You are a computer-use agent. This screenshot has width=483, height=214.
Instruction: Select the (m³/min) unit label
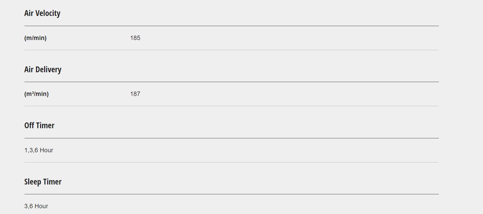click(36, 94)
